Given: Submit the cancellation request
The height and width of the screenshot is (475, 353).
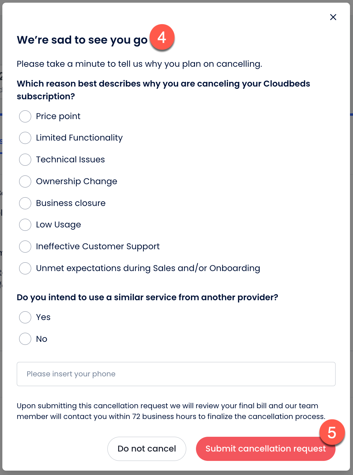Looking at the screenshot, I should [265, 449].
